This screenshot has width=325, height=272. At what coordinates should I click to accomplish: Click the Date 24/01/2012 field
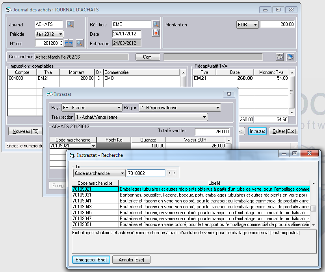coord(126,34)
